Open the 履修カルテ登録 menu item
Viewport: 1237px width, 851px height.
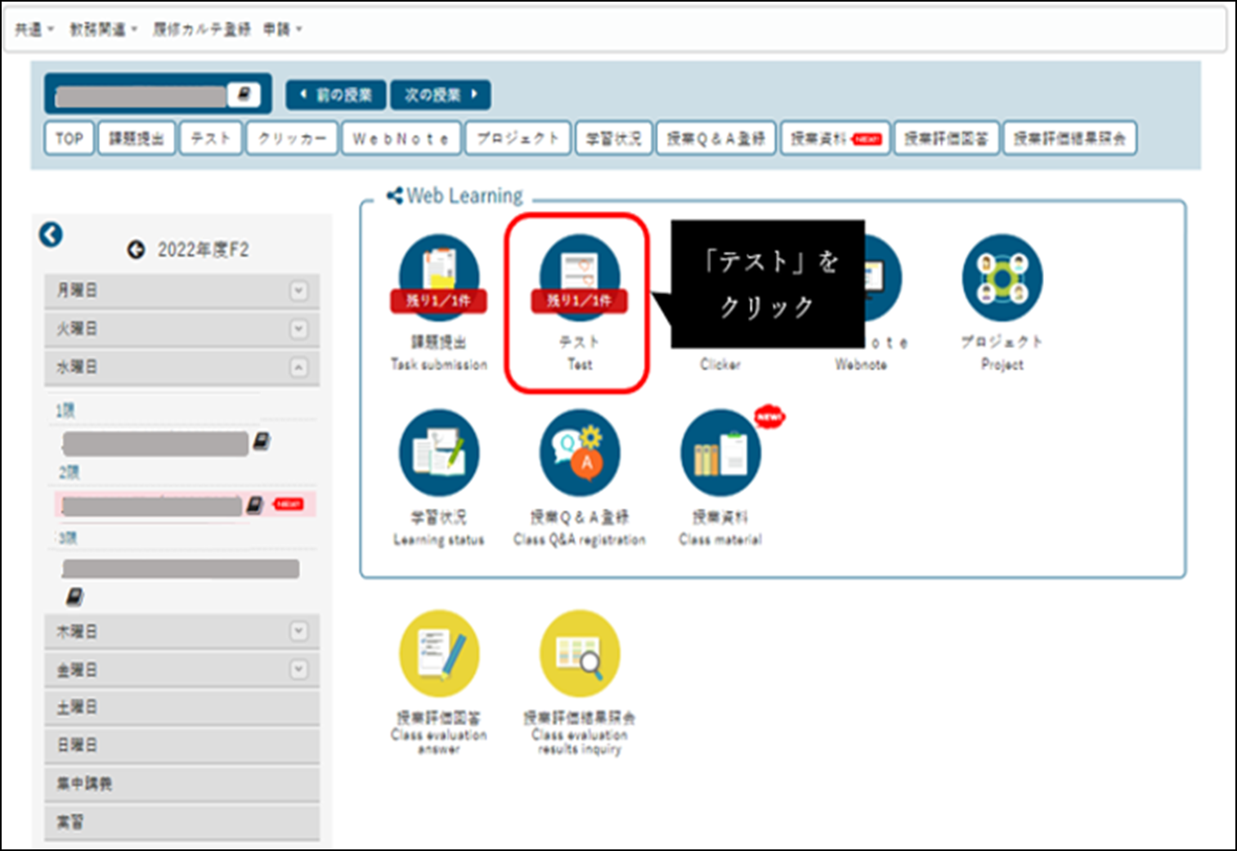[x=201, y=29]
